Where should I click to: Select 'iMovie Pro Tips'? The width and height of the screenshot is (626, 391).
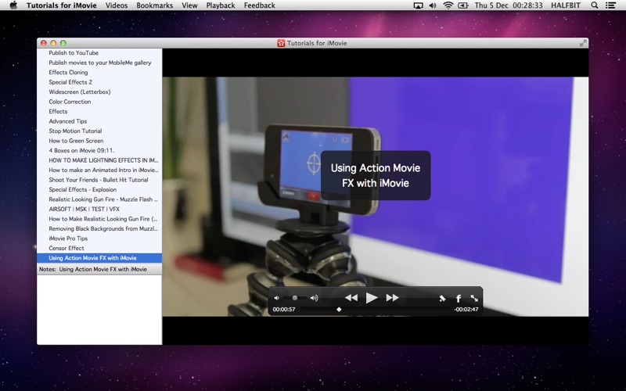[x=99, y=239]
